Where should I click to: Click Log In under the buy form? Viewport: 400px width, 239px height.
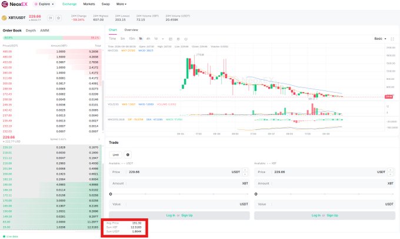point(171,216)
